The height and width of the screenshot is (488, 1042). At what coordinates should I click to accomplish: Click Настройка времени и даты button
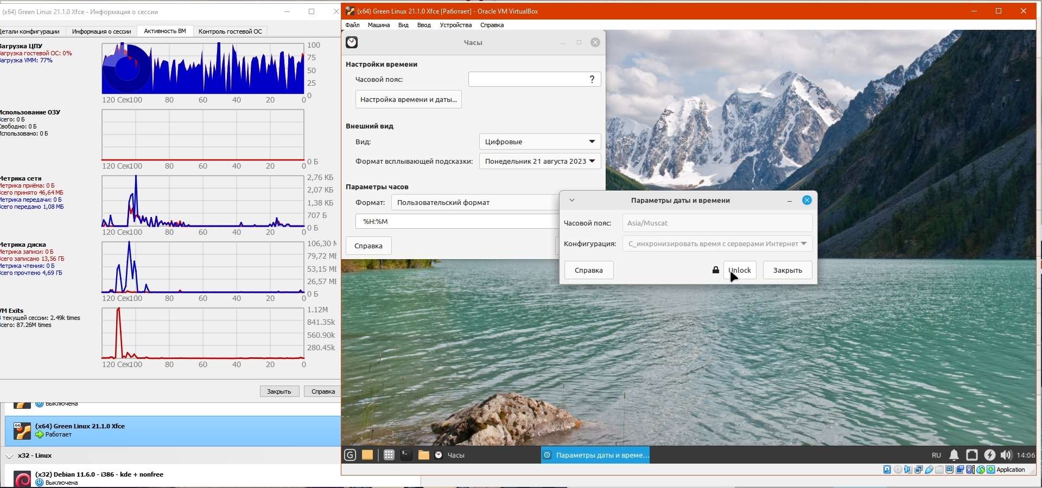tap(408, 99)
